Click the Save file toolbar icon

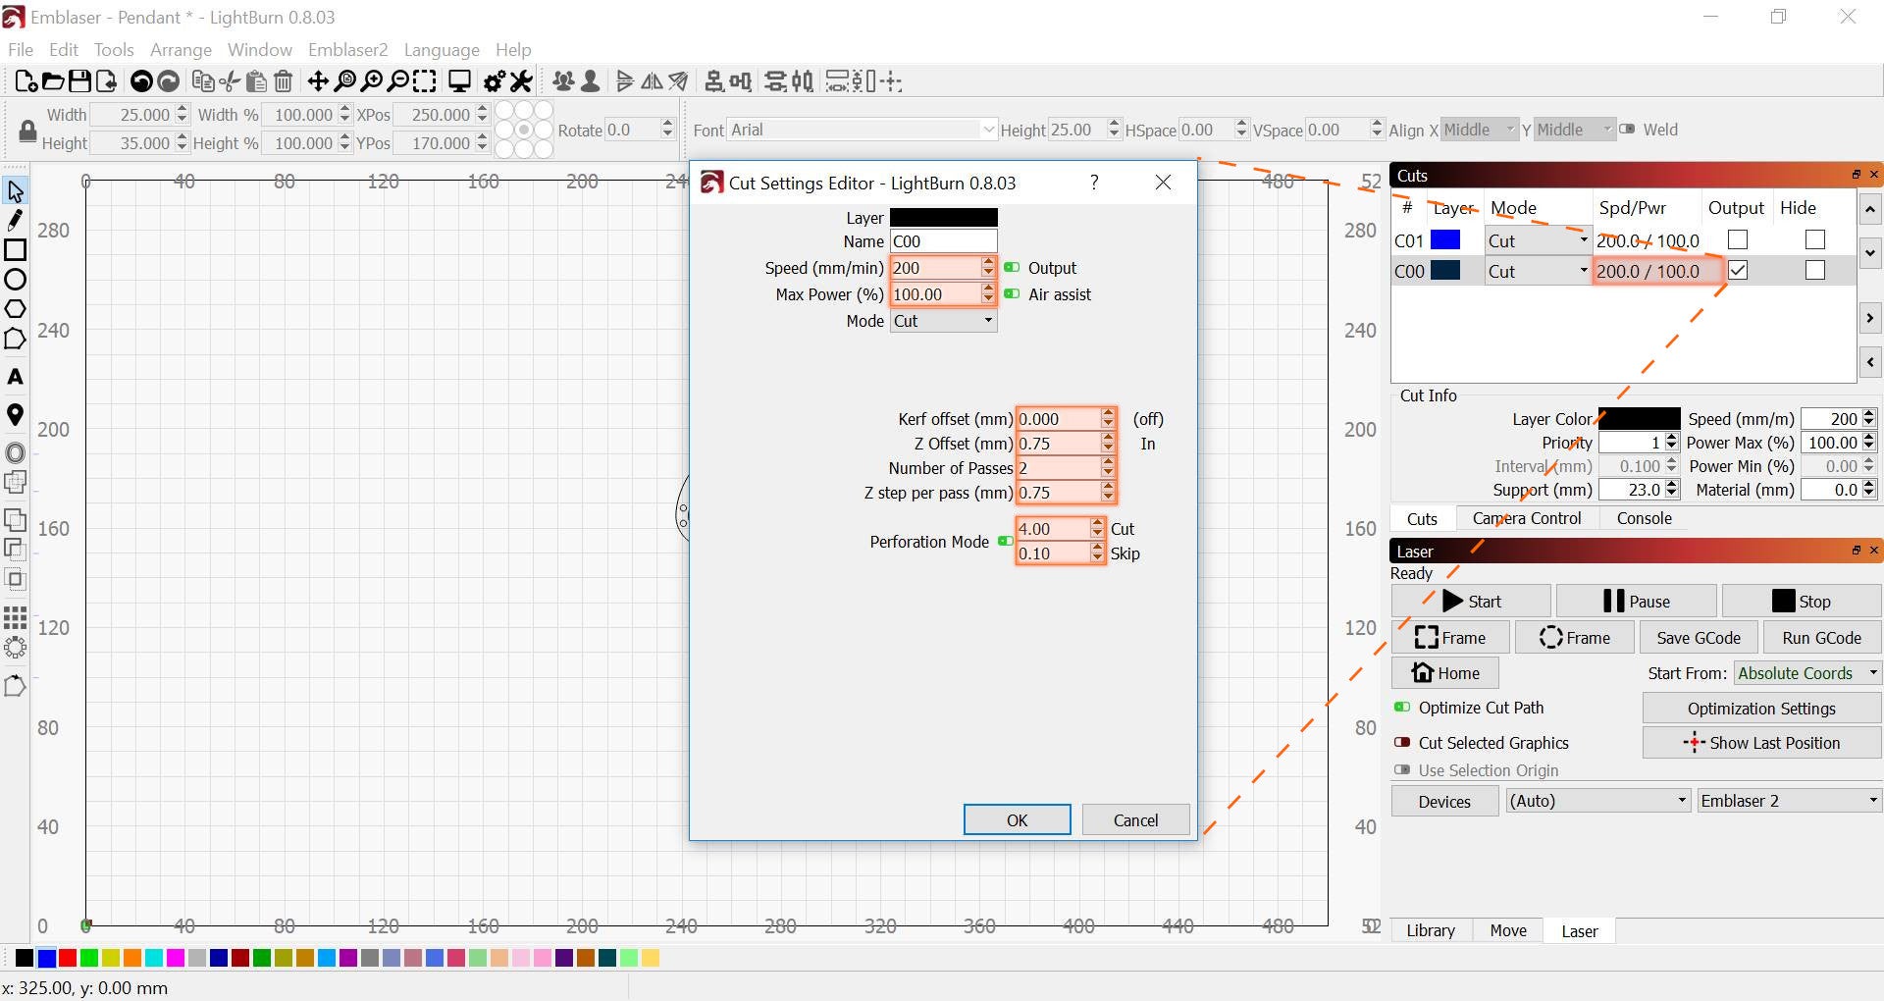(x=79, y=81)
